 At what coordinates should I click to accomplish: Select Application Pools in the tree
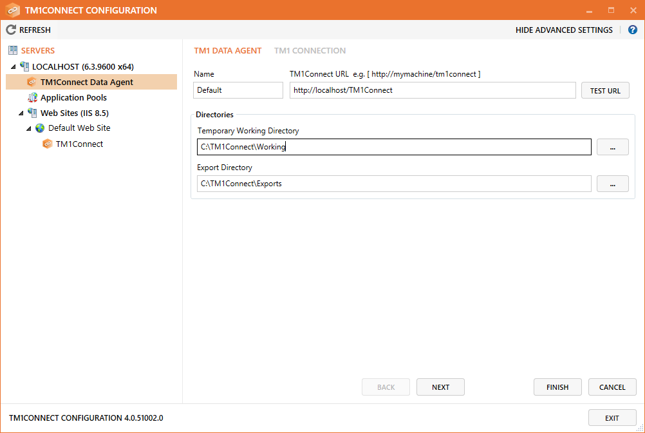coord(73,97)
